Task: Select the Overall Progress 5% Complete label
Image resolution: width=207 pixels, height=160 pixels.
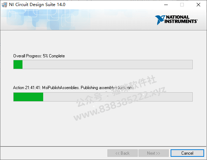Action: point(39,56)
